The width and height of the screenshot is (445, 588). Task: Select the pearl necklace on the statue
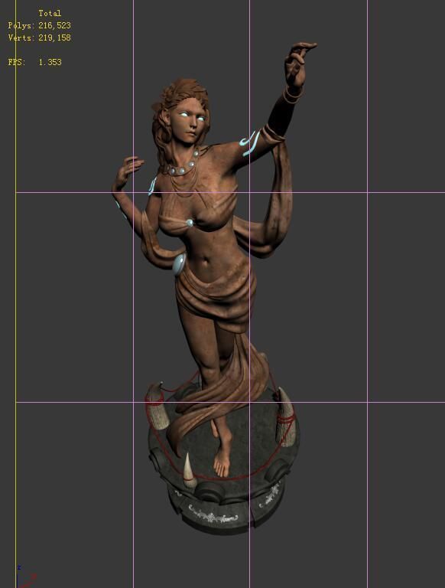pos(184,165)
